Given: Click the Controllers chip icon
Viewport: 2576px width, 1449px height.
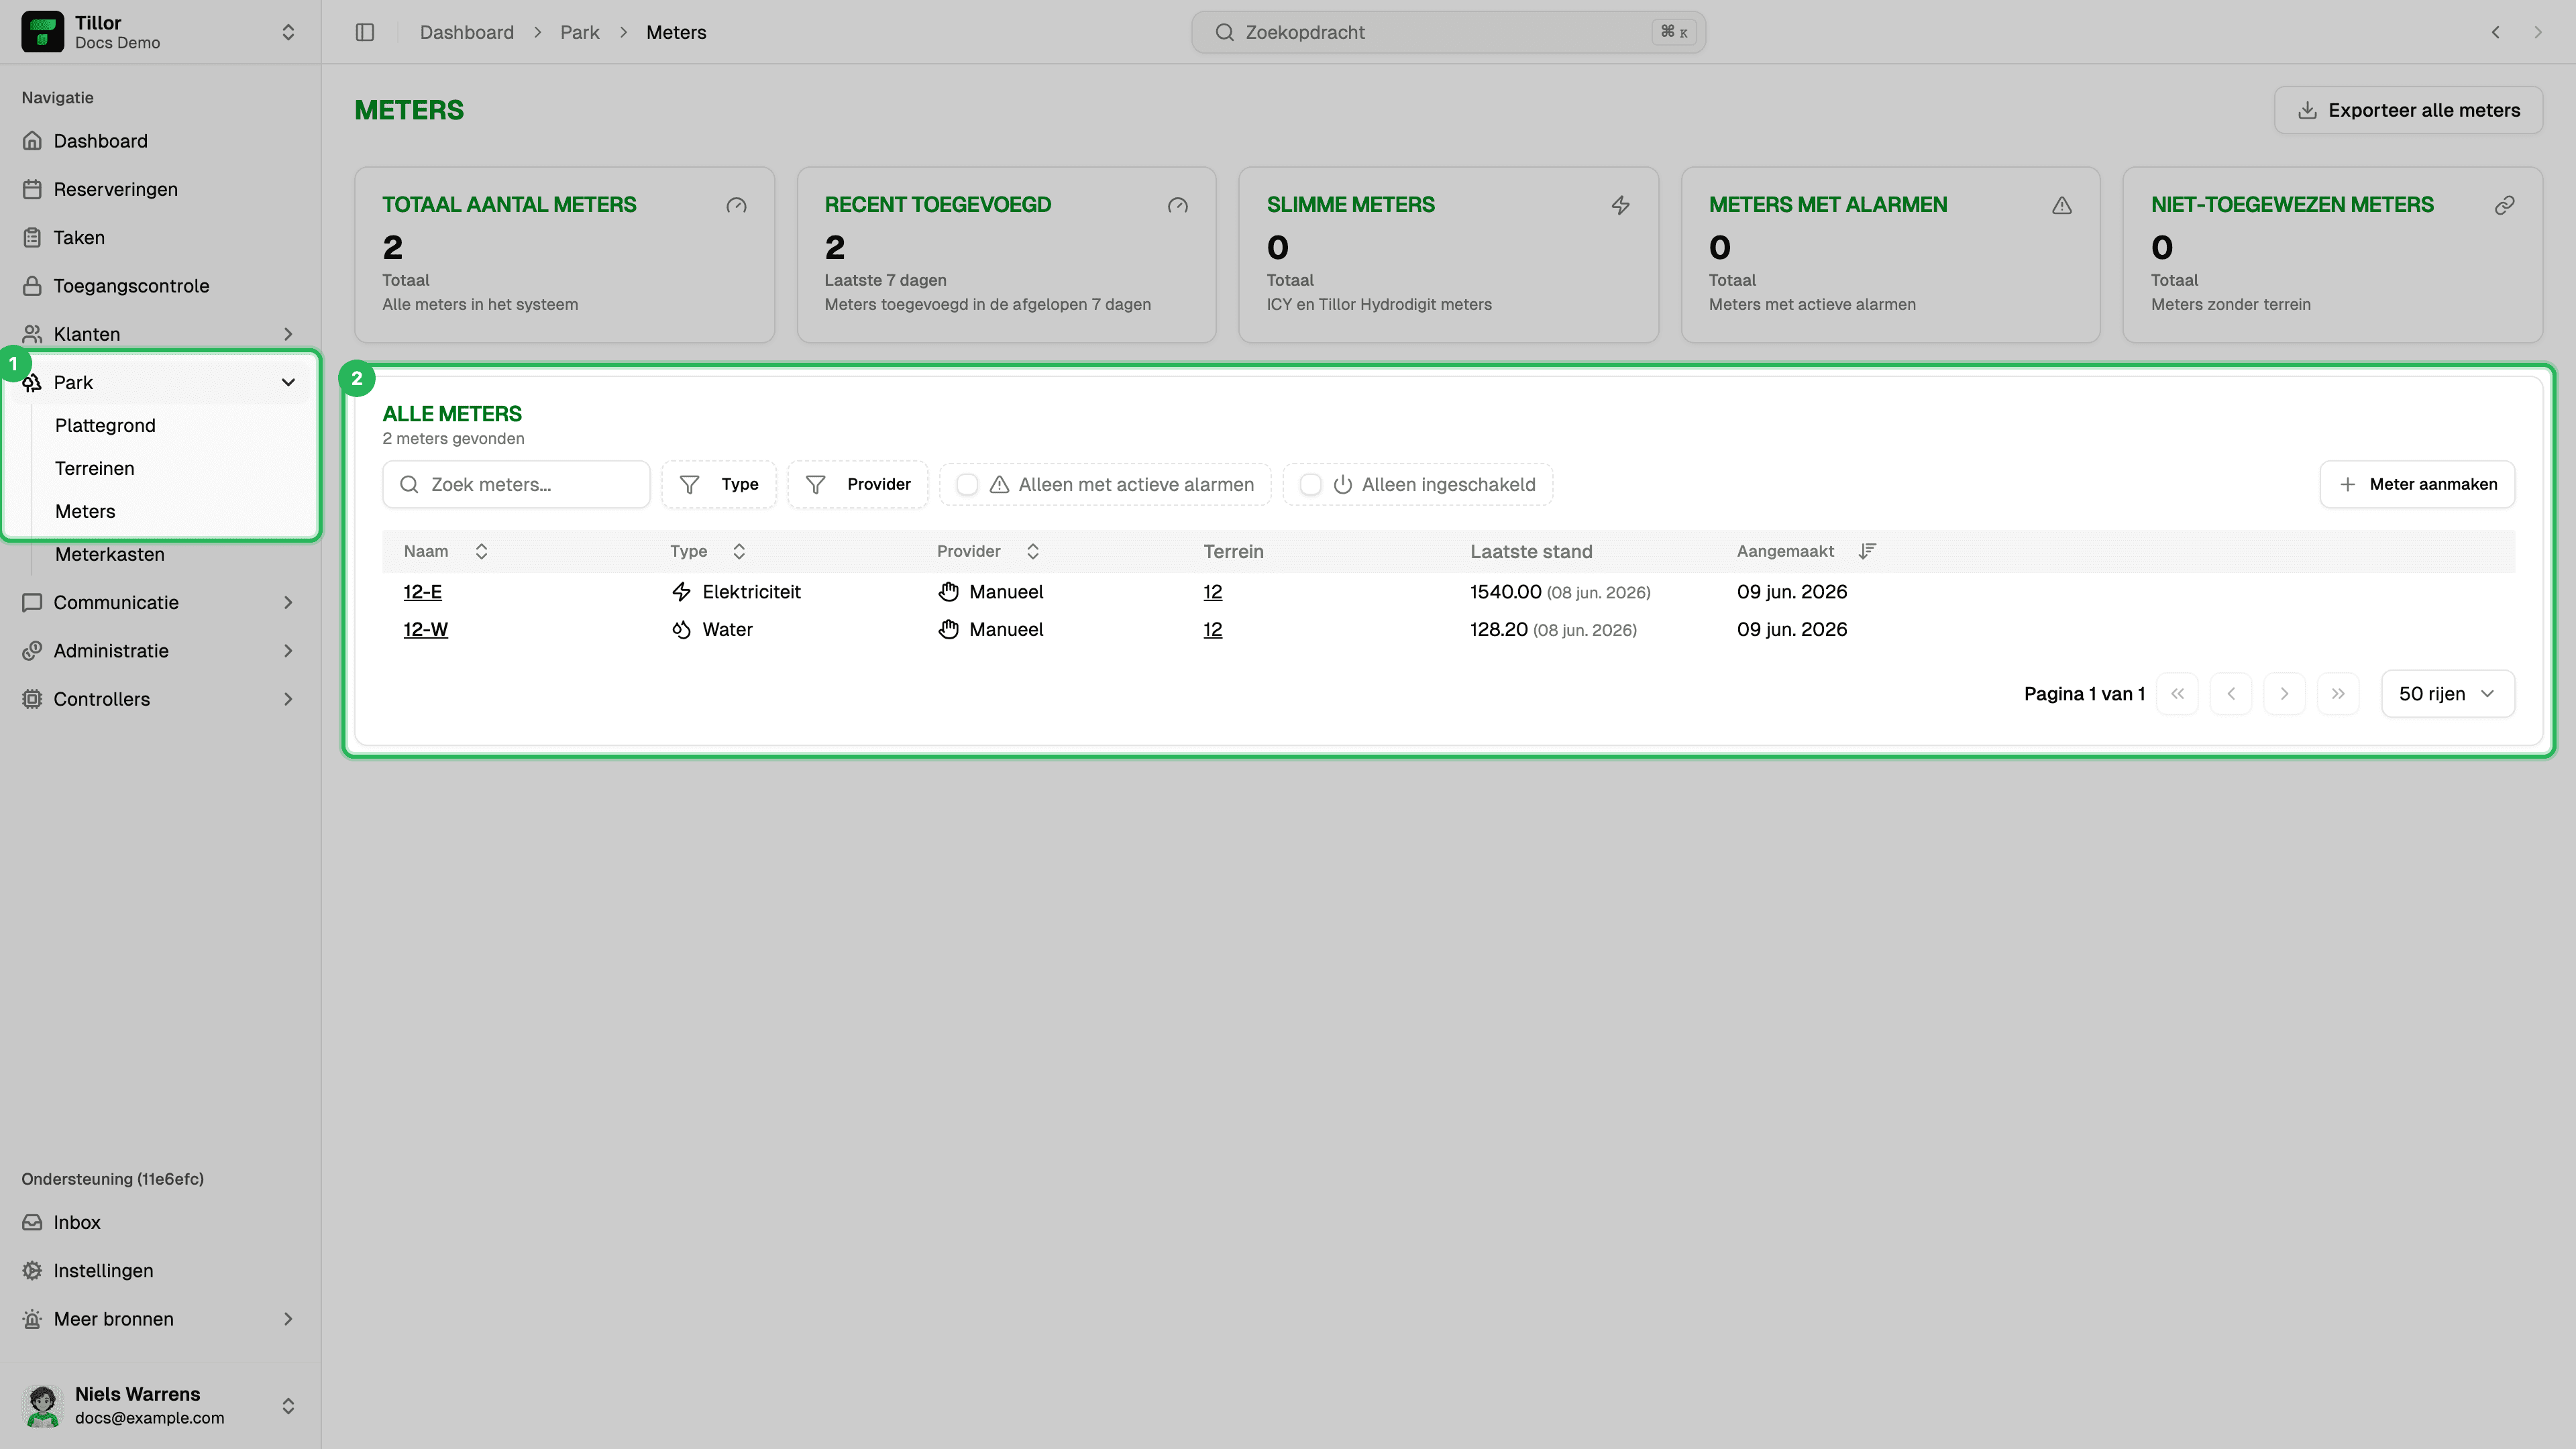Looking at the screenshot, I should click(x=32, y=699).
